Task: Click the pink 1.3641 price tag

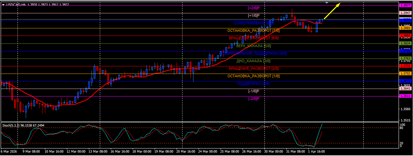Action: 405,89
